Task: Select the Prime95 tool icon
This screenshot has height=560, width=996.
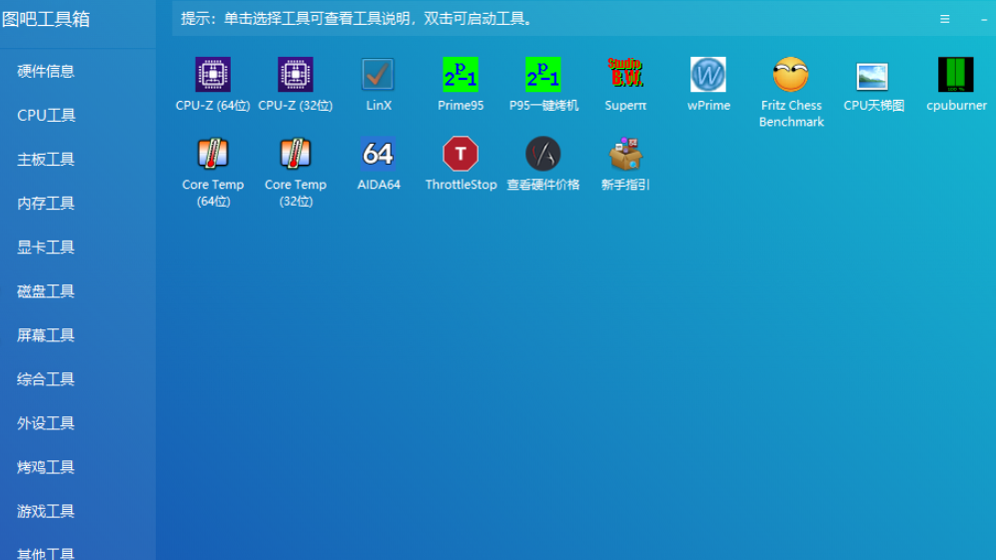Action: [461, 74]
